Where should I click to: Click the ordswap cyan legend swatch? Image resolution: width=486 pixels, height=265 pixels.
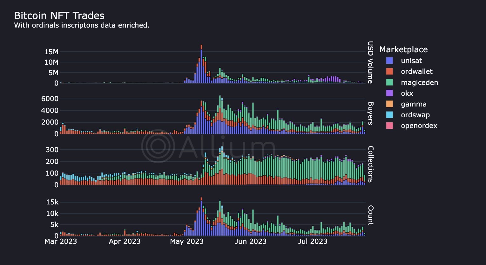[x=389, y=115]
